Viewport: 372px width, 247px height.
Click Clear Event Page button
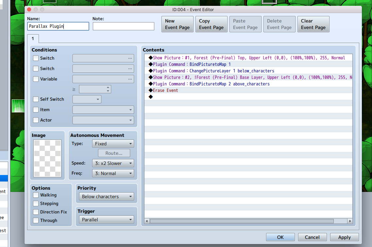[x=313, y=24]
